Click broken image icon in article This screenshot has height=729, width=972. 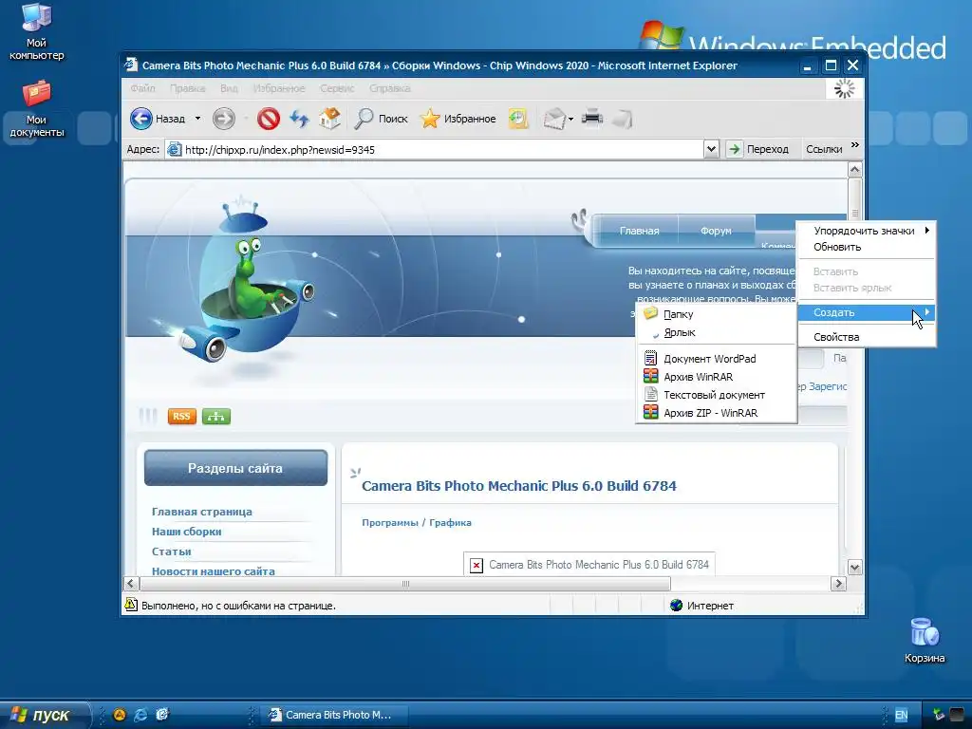tap(477, 566)
